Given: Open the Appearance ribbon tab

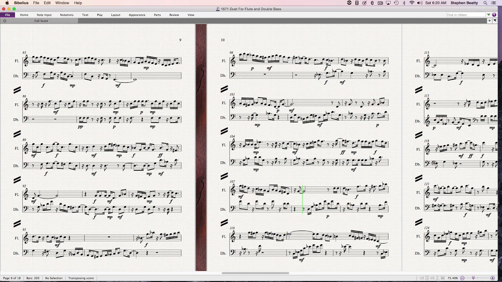Looking at the screenshot, I should 137,15.
